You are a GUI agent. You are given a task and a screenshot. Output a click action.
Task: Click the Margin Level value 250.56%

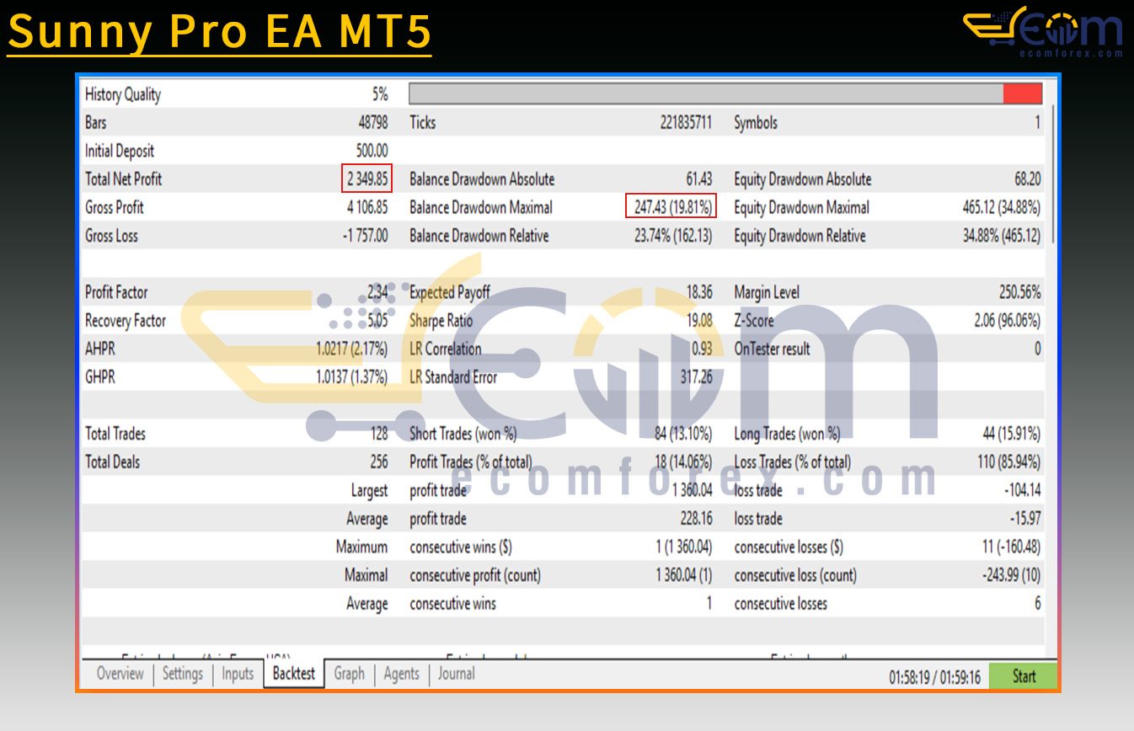1019,293
